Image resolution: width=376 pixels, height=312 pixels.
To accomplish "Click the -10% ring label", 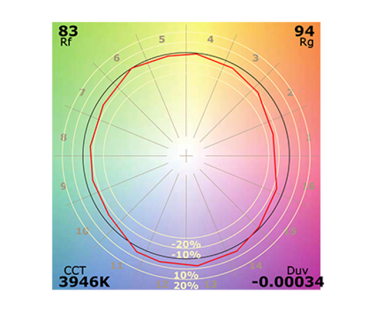I will click(x=186, y=254).
